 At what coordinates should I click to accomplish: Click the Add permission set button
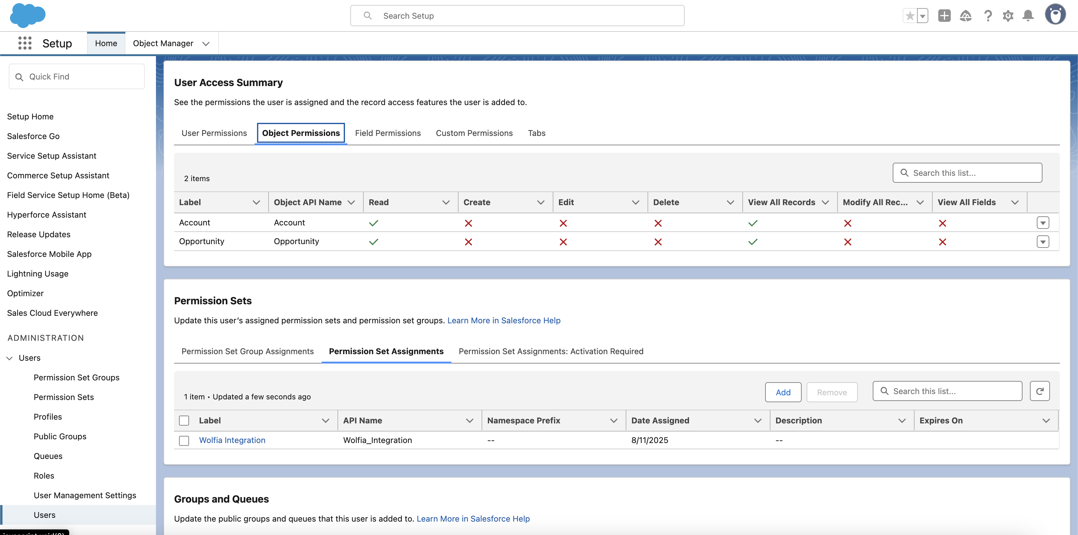point(783,392)
